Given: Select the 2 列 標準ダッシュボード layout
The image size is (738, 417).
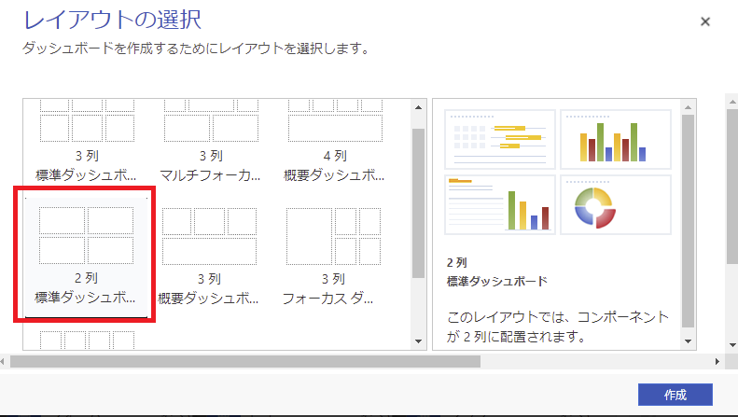Looking at the screenshot, I should pyautogui.click(x=86, y=257).
